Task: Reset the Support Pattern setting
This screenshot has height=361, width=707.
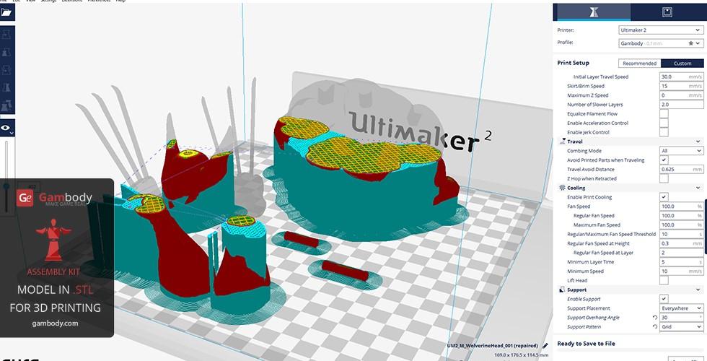Action: [x=655, y=327]
